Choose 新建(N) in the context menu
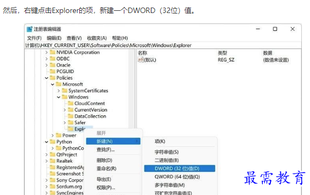Viewport: 310px width, 195px height. pyautogui.click(x=113, y=141)
